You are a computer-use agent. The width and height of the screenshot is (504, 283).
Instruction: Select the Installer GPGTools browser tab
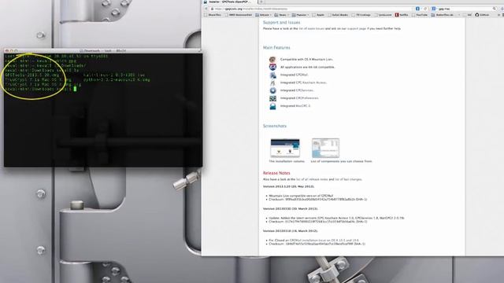tap(230, 2)
